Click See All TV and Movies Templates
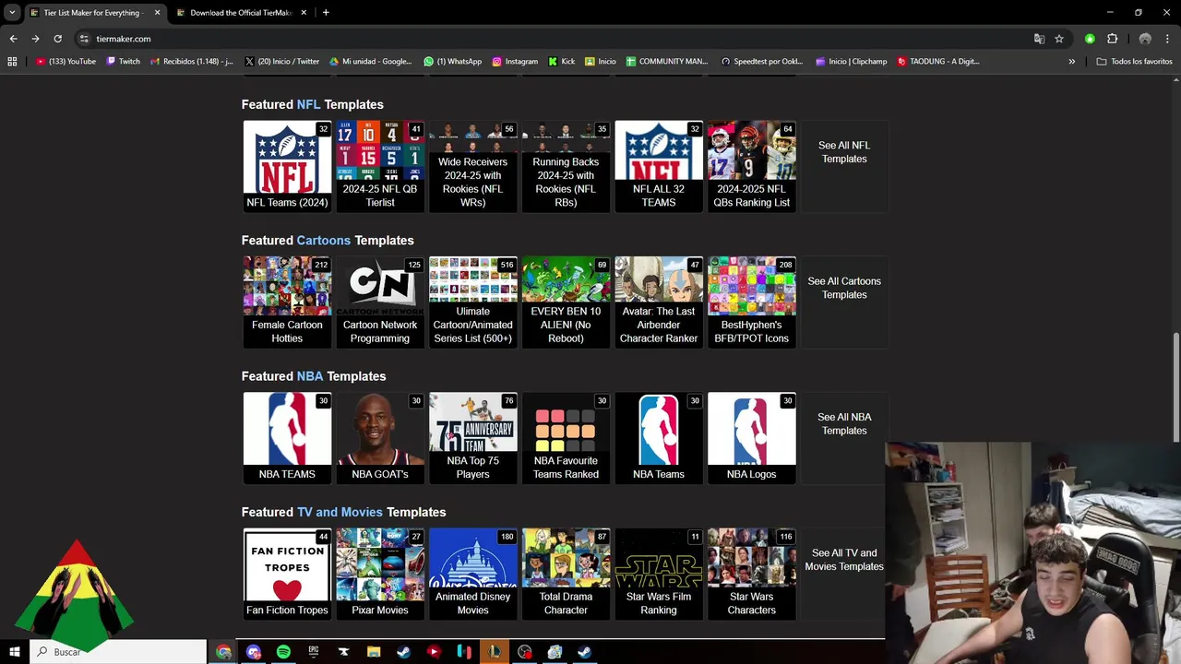 tap(844, 560)
